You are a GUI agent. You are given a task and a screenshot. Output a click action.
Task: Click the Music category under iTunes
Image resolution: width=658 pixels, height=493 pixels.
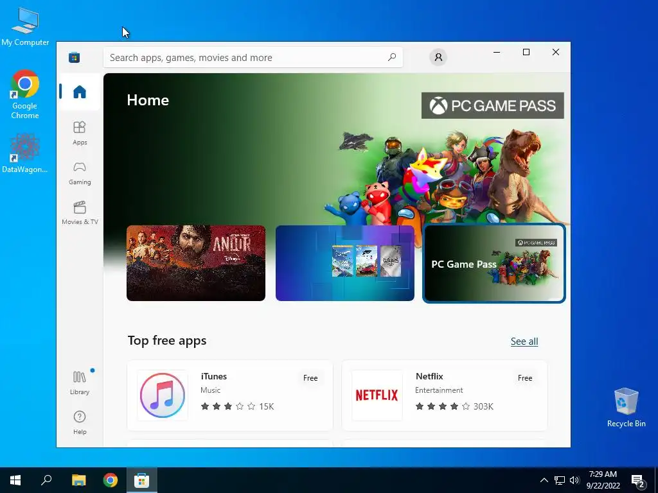click(210, 390)
